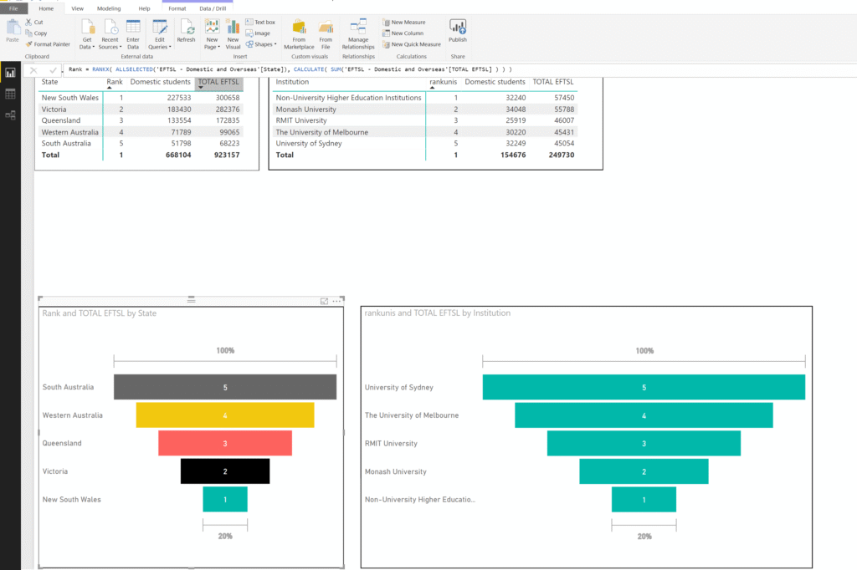Insert an Image

pos(258,33)
